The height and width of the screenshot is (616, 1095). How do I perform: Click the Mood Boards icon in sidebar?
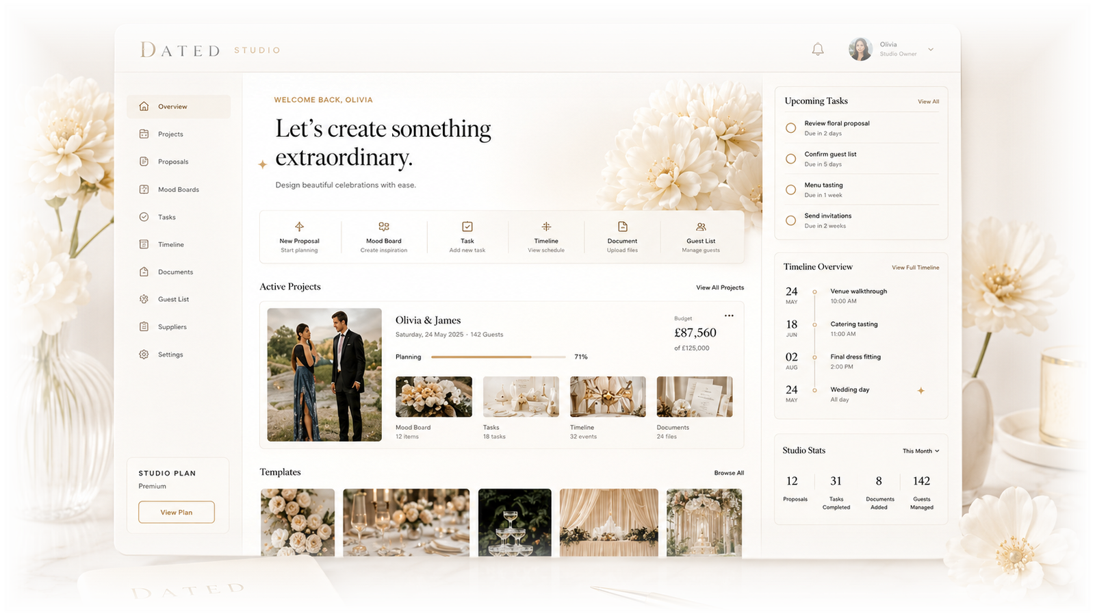pos(144,189)
